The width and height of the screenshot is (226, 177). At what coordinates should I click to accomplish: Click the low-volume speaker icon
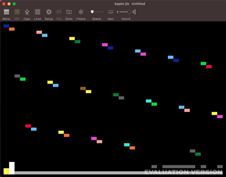[x=118, y=12]
